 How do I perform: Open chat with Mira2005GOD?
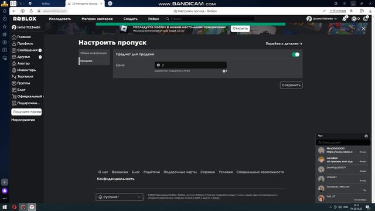343,150
